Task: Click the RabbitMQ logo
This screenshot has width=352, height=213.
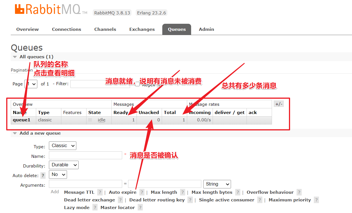Action: pyautogui.click(x=51, y=9)
